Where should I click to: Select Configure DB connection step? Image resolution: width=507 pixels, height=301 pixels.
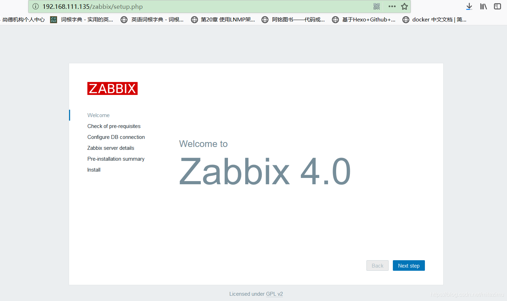point(116,137)
